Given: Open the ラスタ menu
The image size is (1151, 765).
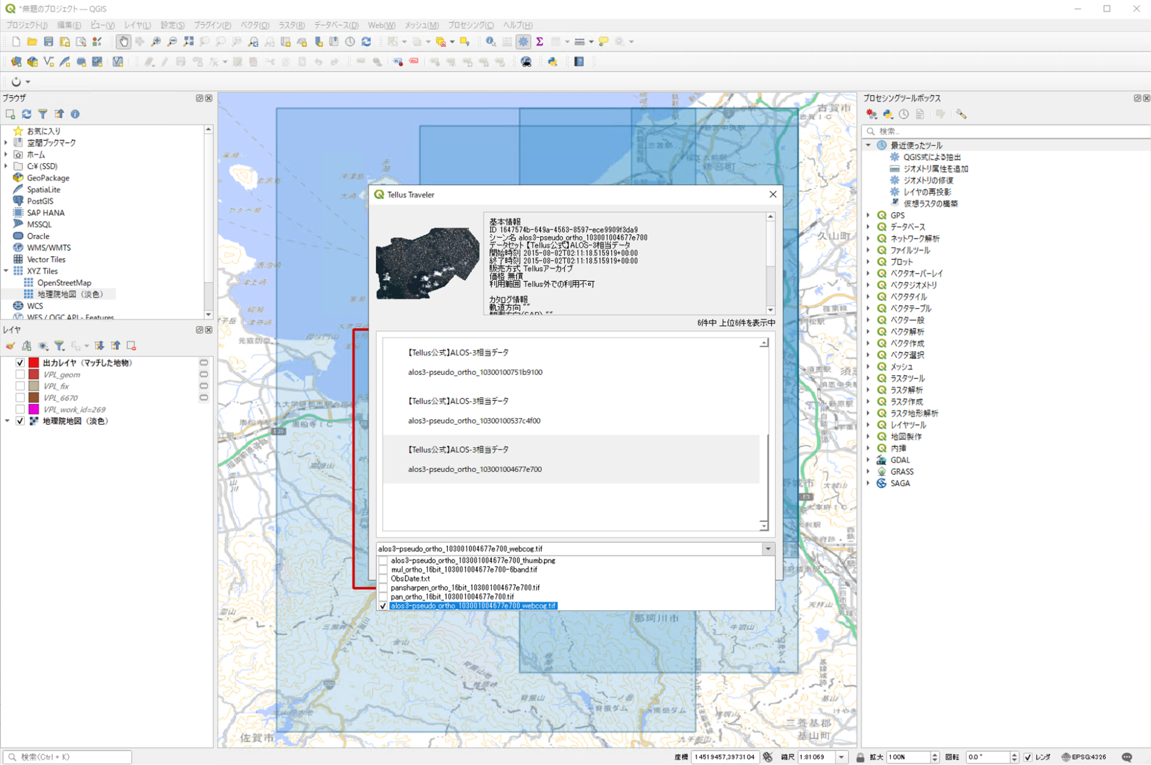Looking at the screenshot, I should click(x=292, y=25).
